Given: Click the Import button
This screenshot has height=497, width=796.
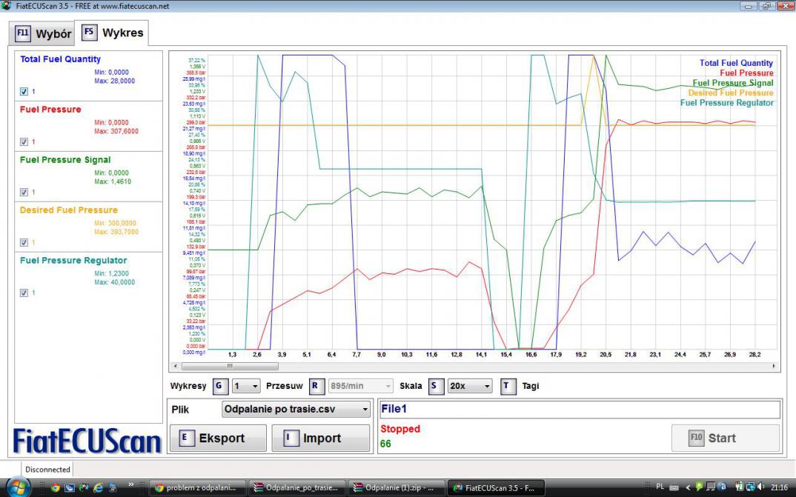Looking at the screenshot, I should tap(320, 438).
